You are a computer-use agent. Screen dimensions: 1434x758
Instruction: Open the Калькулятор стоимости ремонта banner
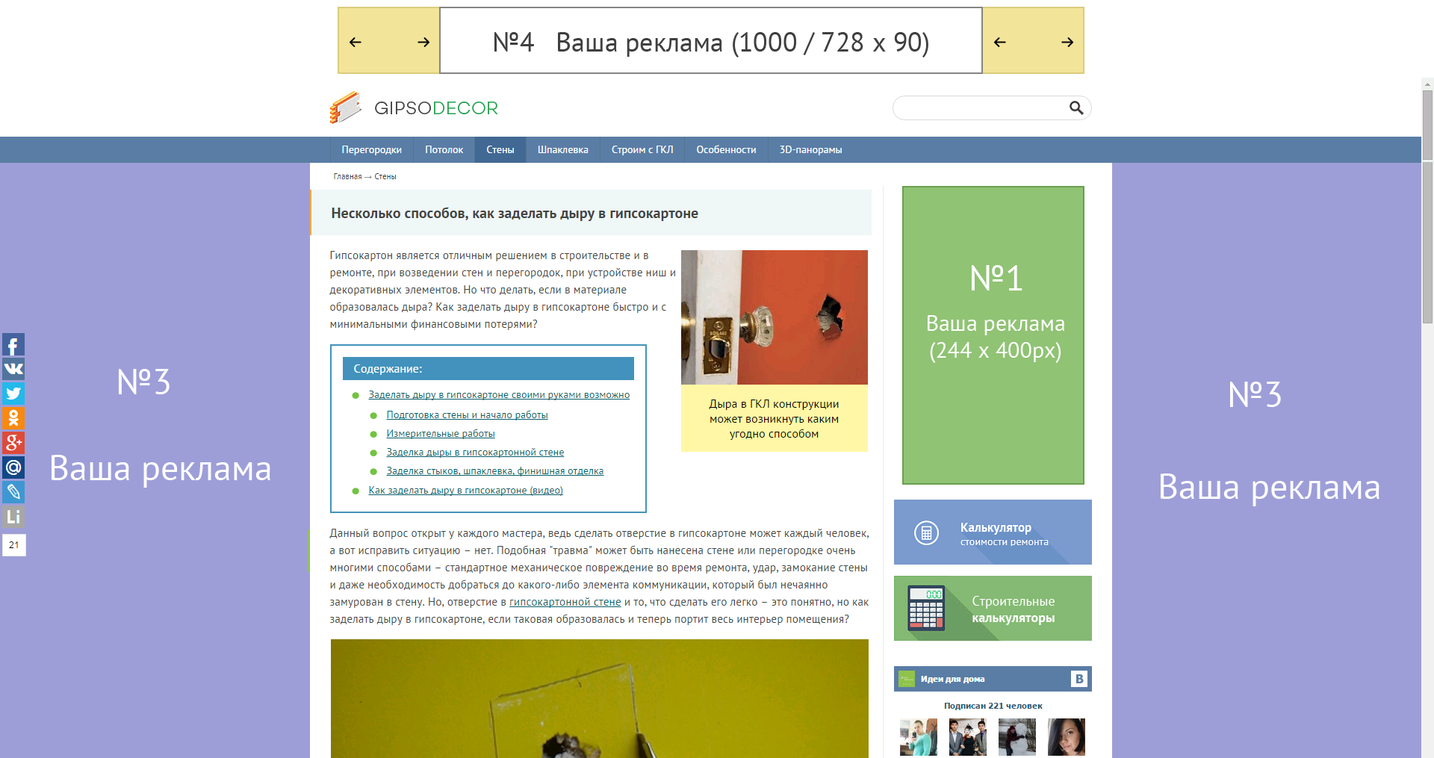pyautogui.click(x=992, y=532)
